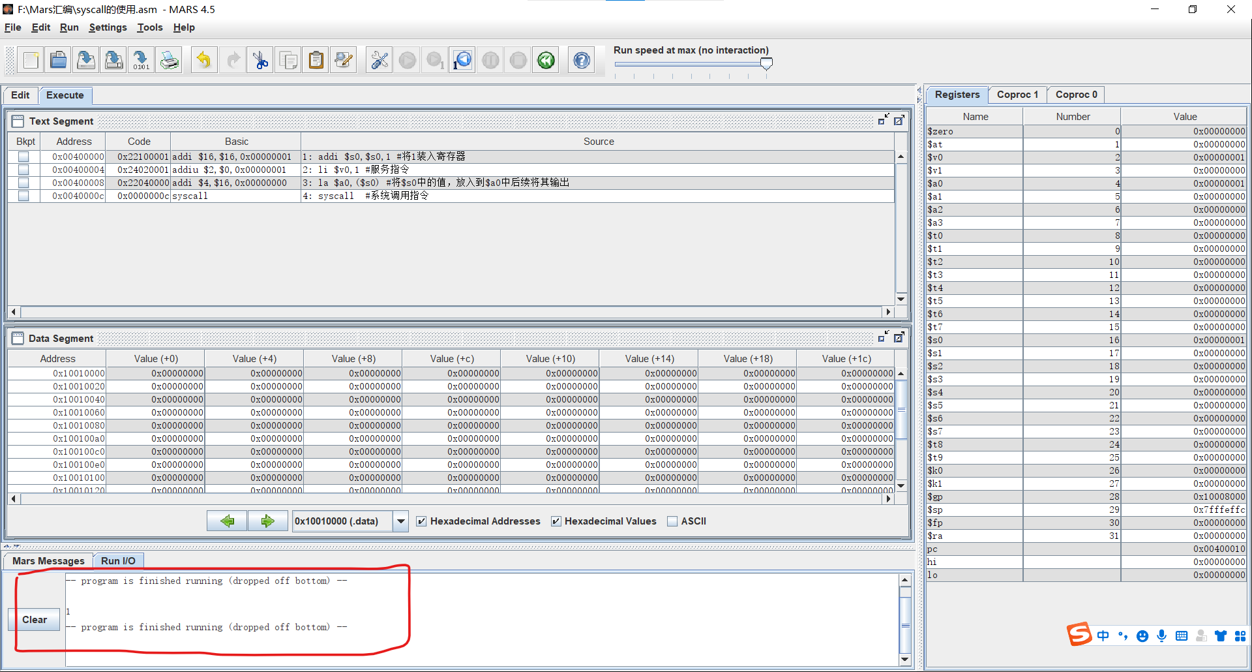The width and height of the screenshot is (1252, 672).
Task: Click the $s0 register row
Action: click(x=974, y=340)
